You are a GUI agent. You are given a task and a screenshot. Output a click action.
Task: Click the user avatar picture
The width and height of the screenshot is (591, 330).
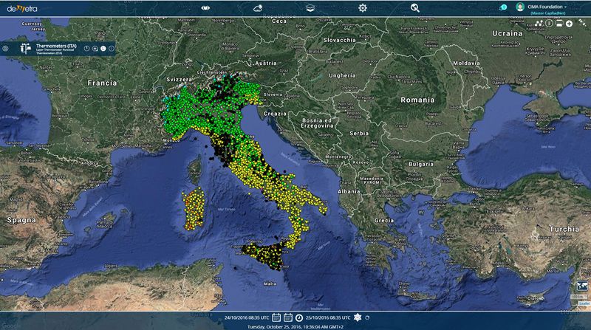(520, 7)
